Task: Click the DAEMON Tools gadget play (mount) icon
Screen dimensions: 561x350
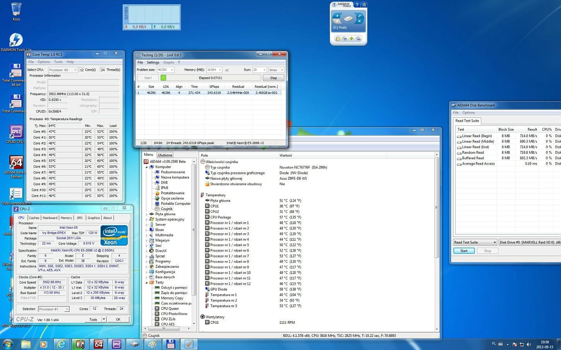Action: [x=337, y=17]
